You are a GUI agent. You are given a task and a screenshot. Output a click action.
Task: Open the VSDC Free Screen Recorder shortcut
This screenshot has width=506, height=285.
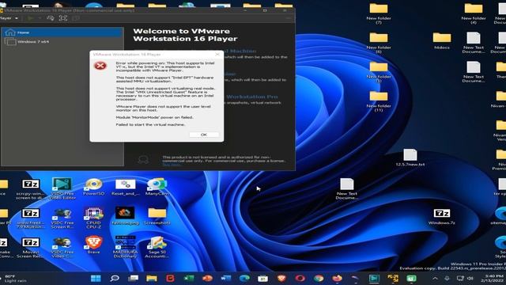tap(62, 218)
